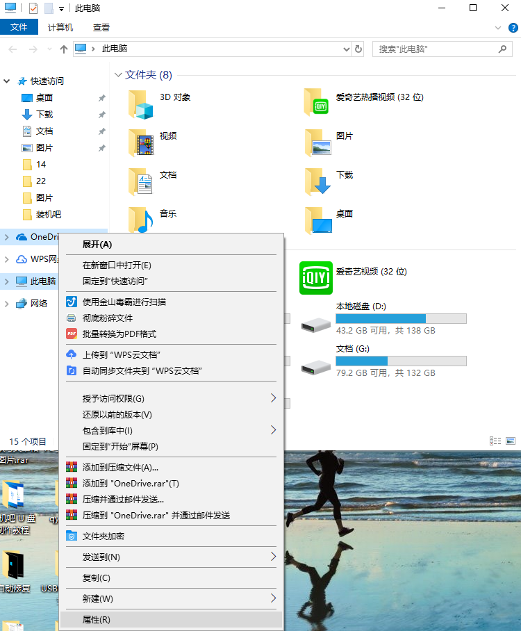Choose 使用金山毒霸进行扫描 menu entry
The image size is (521, 631).
click(124, 302)
